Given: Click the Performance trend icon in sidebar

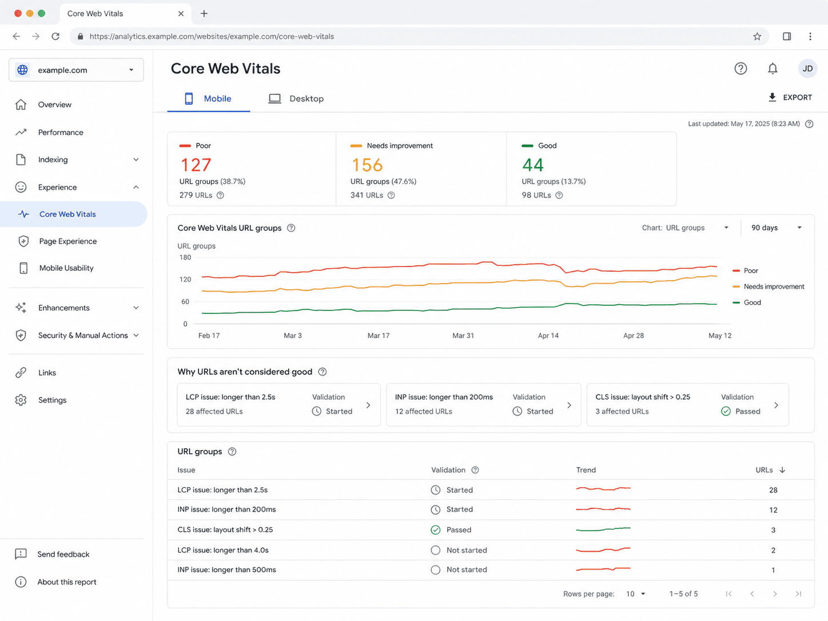Looking at the screenshot, I should click(21, 132).
